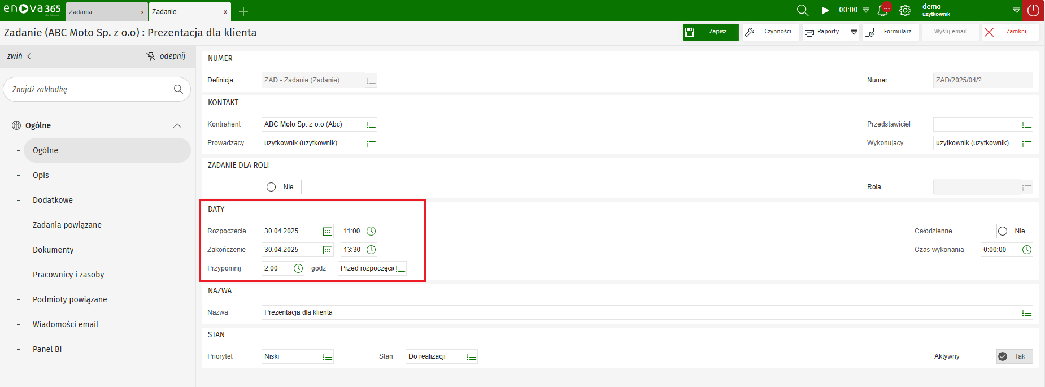This screenshot has height=387, width=1045.
Task: Open Dokumenty in the sidebar
Action: [x=53, y=250]
